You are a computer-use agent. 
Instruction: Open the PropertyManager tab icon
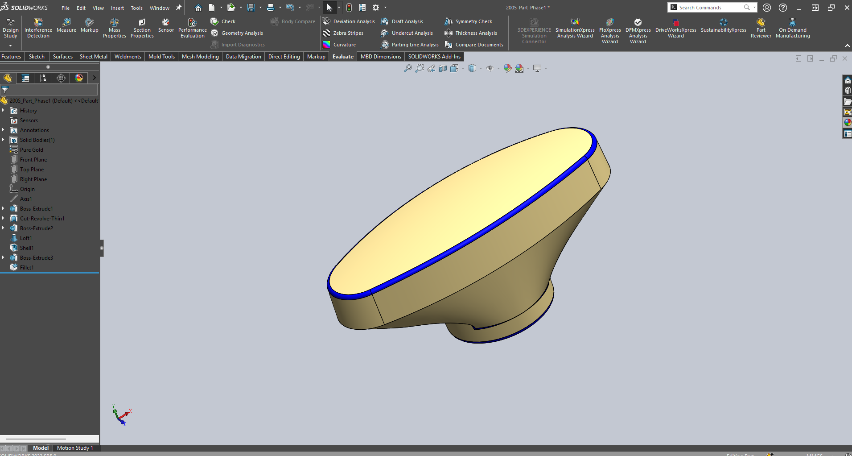click(25, 78)
